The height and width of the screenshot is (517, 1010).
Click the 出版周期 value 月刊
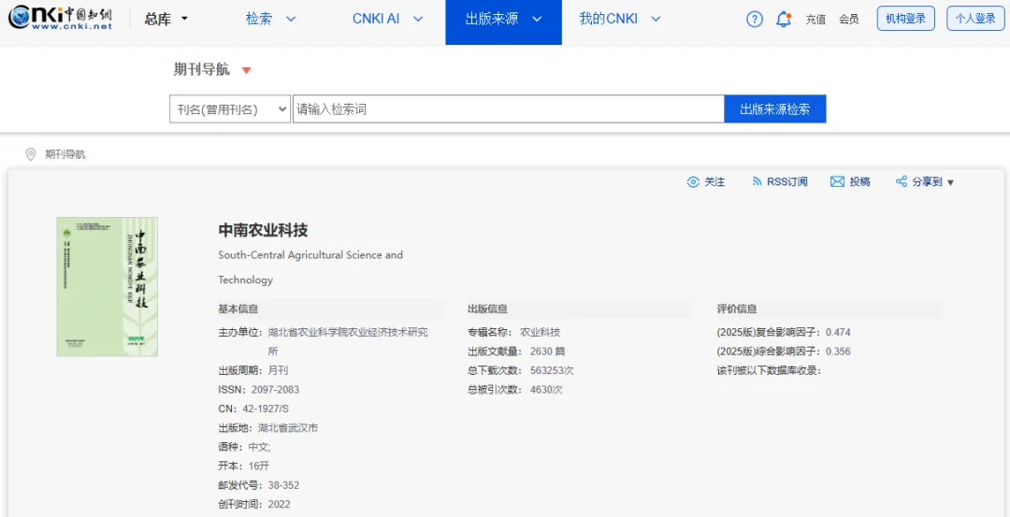pyautogui.click(x=278, y=370)
